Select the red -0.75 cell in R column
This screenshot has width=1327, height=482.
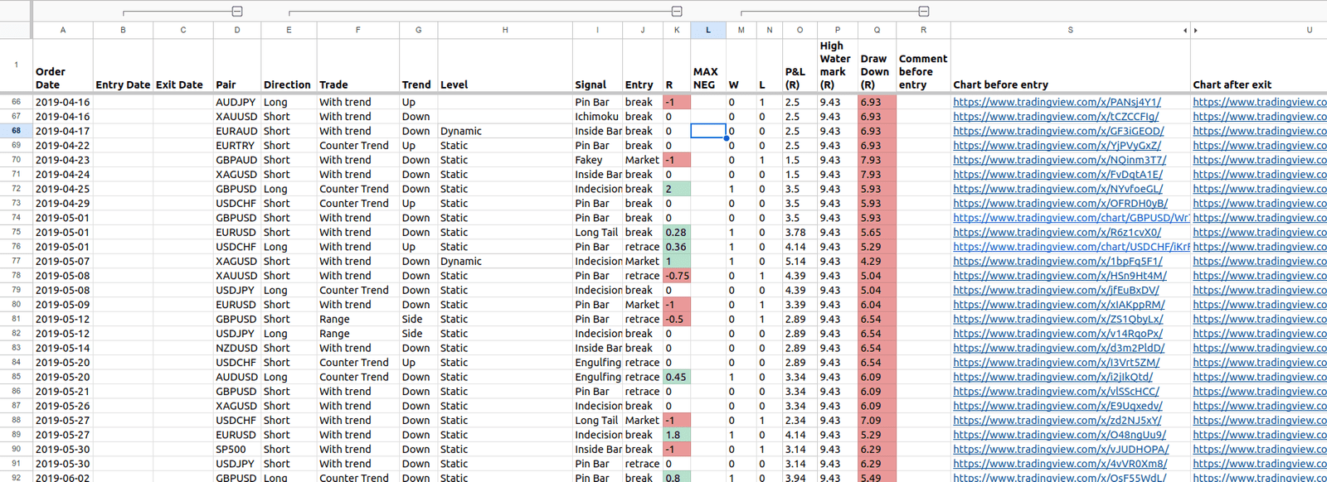[676, 276]
